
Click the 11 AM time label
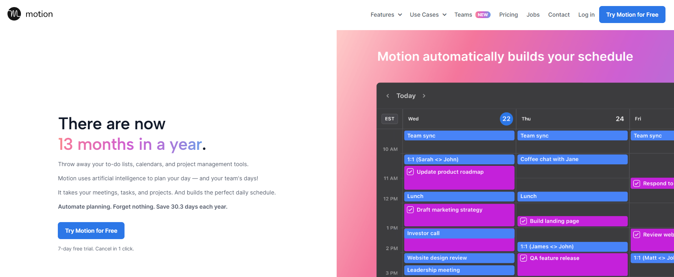391,178
